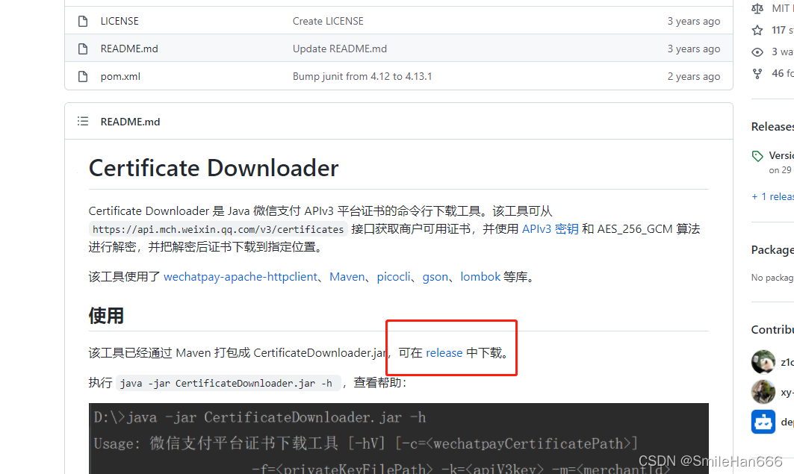794x474 pixels.
Task: Click '3 years ago' in README.md row
Action: (694, 49)
